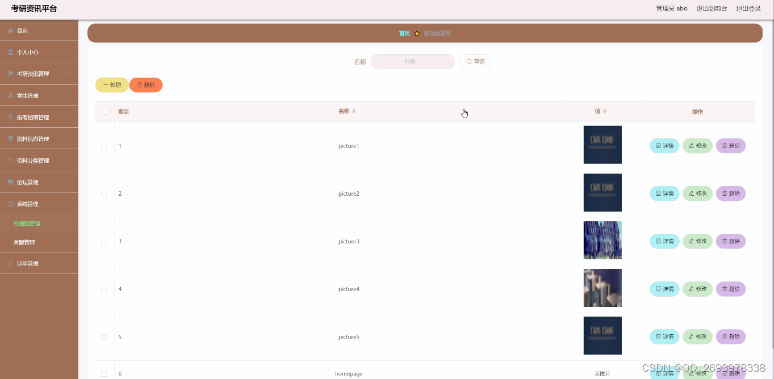Viewport: 774px width, 379px height.
Task: Click 首页 in the breadcrumb bar
Action: (x=404, y=33)
